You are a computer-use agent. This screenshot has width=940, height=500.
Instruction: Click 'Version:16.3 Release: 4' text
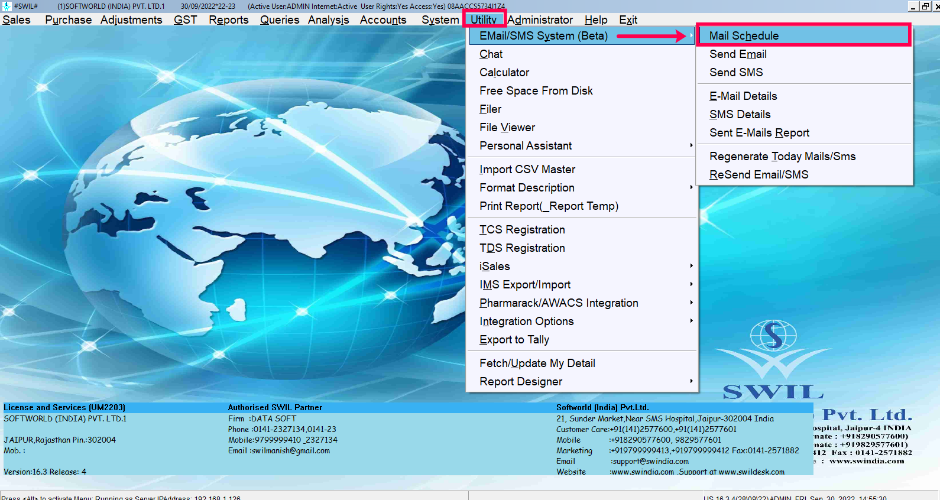click(x=45, y=472)
